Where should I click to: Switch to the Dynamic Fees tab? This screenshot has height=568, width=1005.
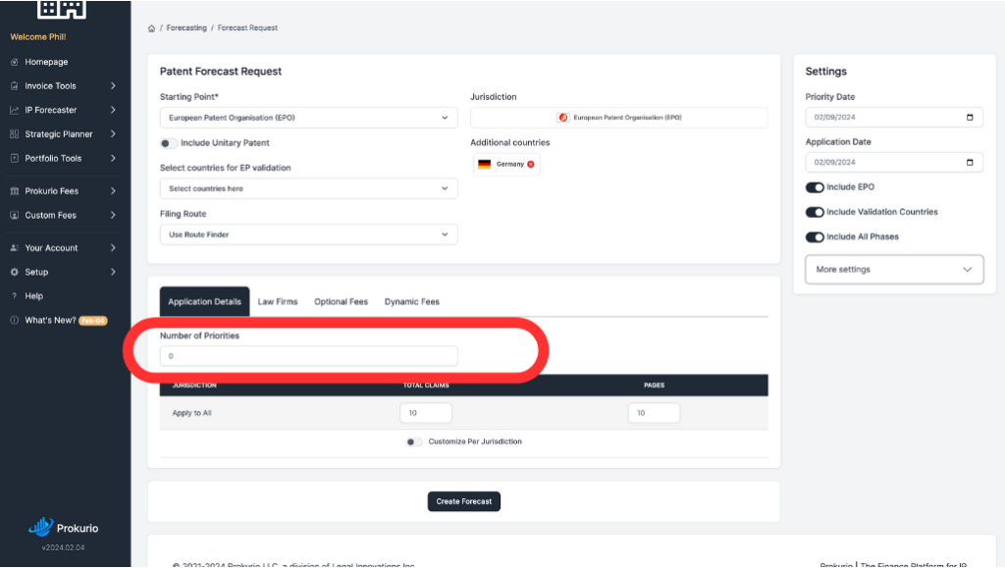412,301
